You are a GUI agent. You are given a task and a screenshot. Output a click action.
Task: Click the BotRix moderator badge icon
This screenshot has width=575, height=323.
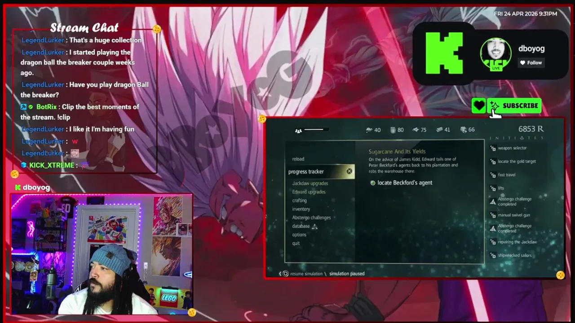[x=24, y=107]
